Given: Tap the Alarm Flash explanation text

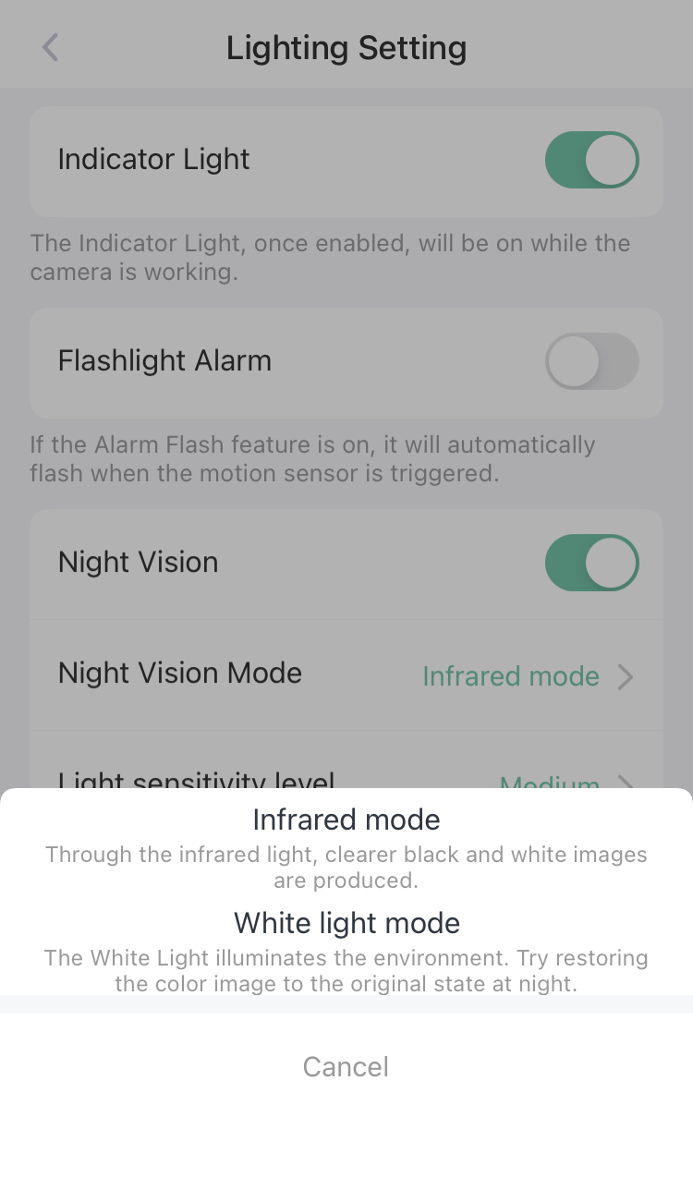Looking at the screenshot, I should coord(312,459).
